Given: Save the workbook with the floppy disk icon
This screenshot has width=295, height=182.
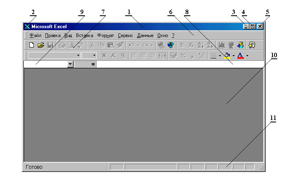Looking at the screenshot, I should click(x=50, y=45).
